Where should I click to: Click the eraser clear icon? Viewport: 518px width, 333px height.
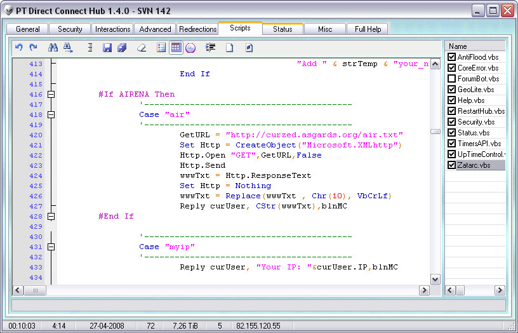click(x=142, y=48)
